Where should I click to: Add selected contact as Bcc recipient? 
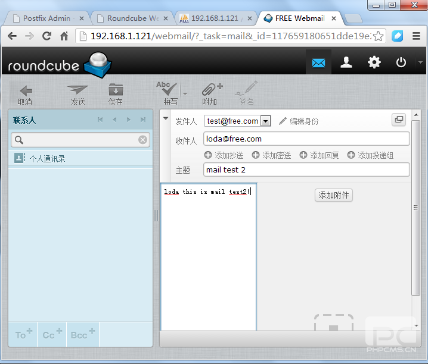coord(83,334)
